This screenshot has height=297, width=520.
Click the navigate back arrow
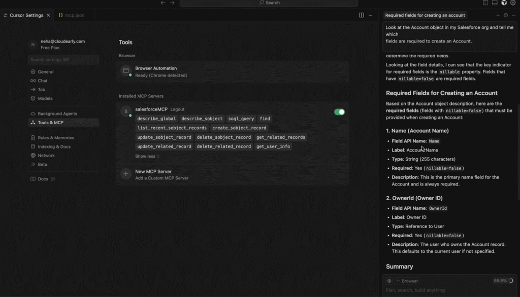coord(163,3)
